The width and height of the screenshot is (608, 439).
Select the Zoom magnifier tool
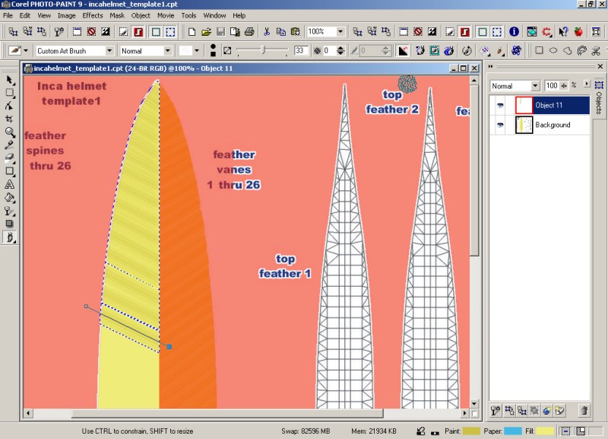10,132
